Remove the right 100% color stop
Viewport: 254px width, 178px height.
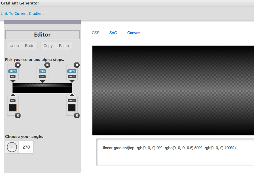(x=77, y=115)
